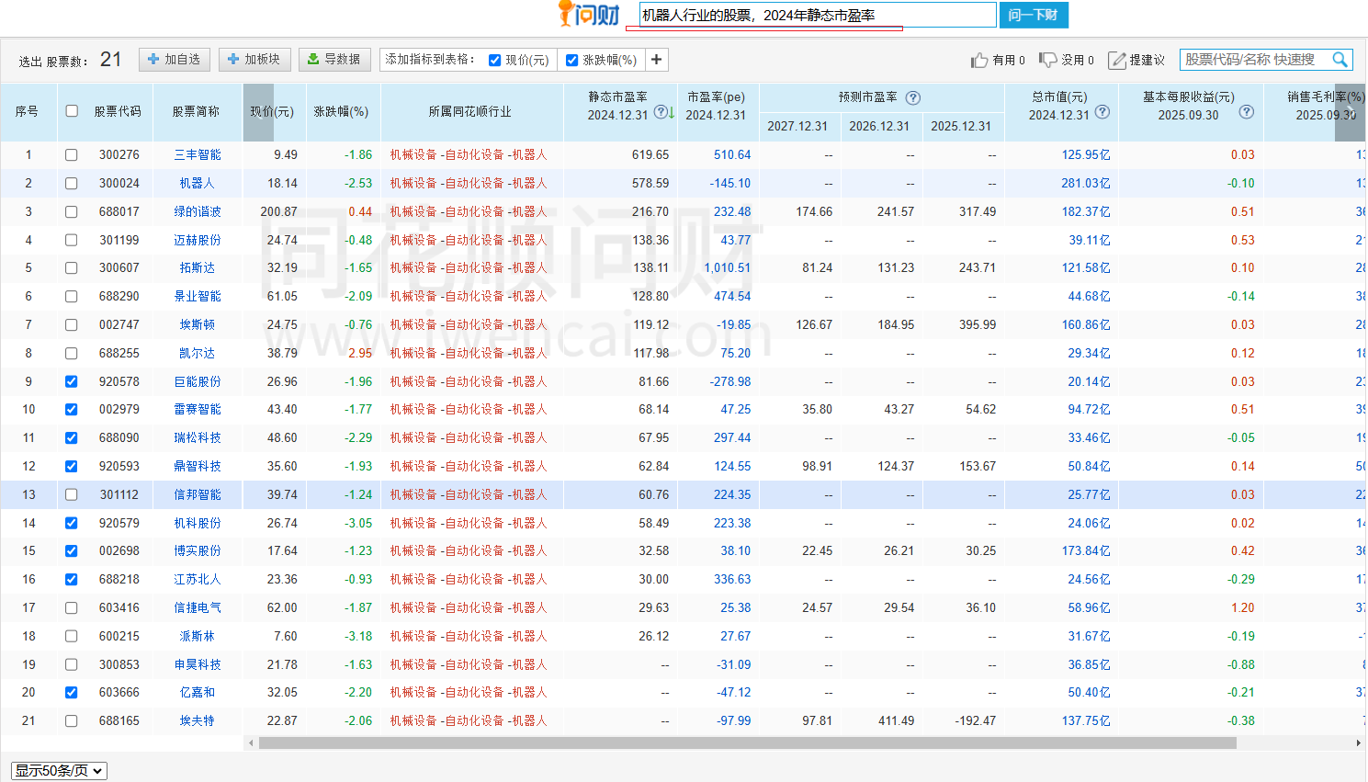Image resolution: width=1368 pixels, height=782 pixels.
Task: Sort table by 涨跌幅(%) column header
Action: [x=341, y=112]
